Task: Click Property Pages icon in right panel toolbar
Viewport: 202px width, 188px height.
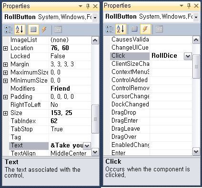Action: point(159,29)
